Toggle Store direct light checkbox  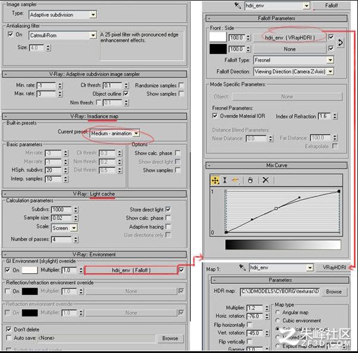coord(168,209)
